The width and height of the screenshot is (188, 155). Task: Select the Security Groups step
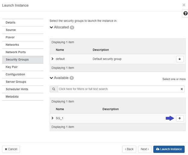point(23,60)
